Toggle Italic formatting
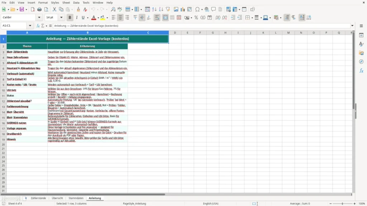The image size is (367, 206). tap(77, 18)
